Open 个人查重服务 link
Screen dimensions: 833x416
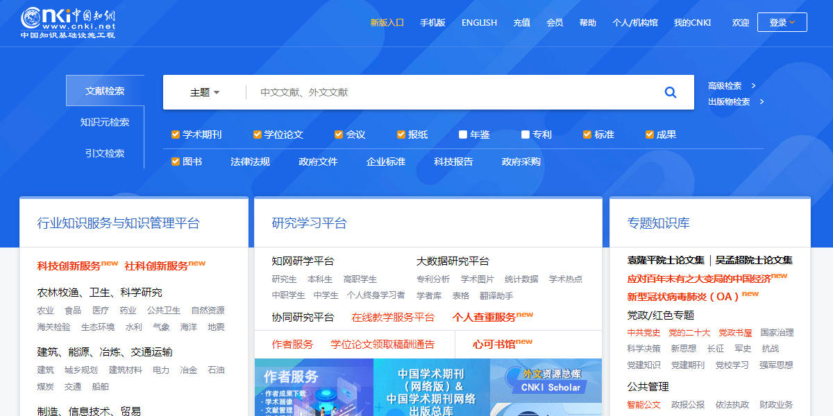(484, 318)
